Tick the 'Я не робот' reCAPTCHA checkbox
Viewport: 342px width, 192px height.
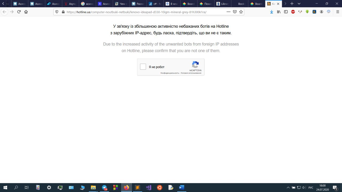[143, 67]
